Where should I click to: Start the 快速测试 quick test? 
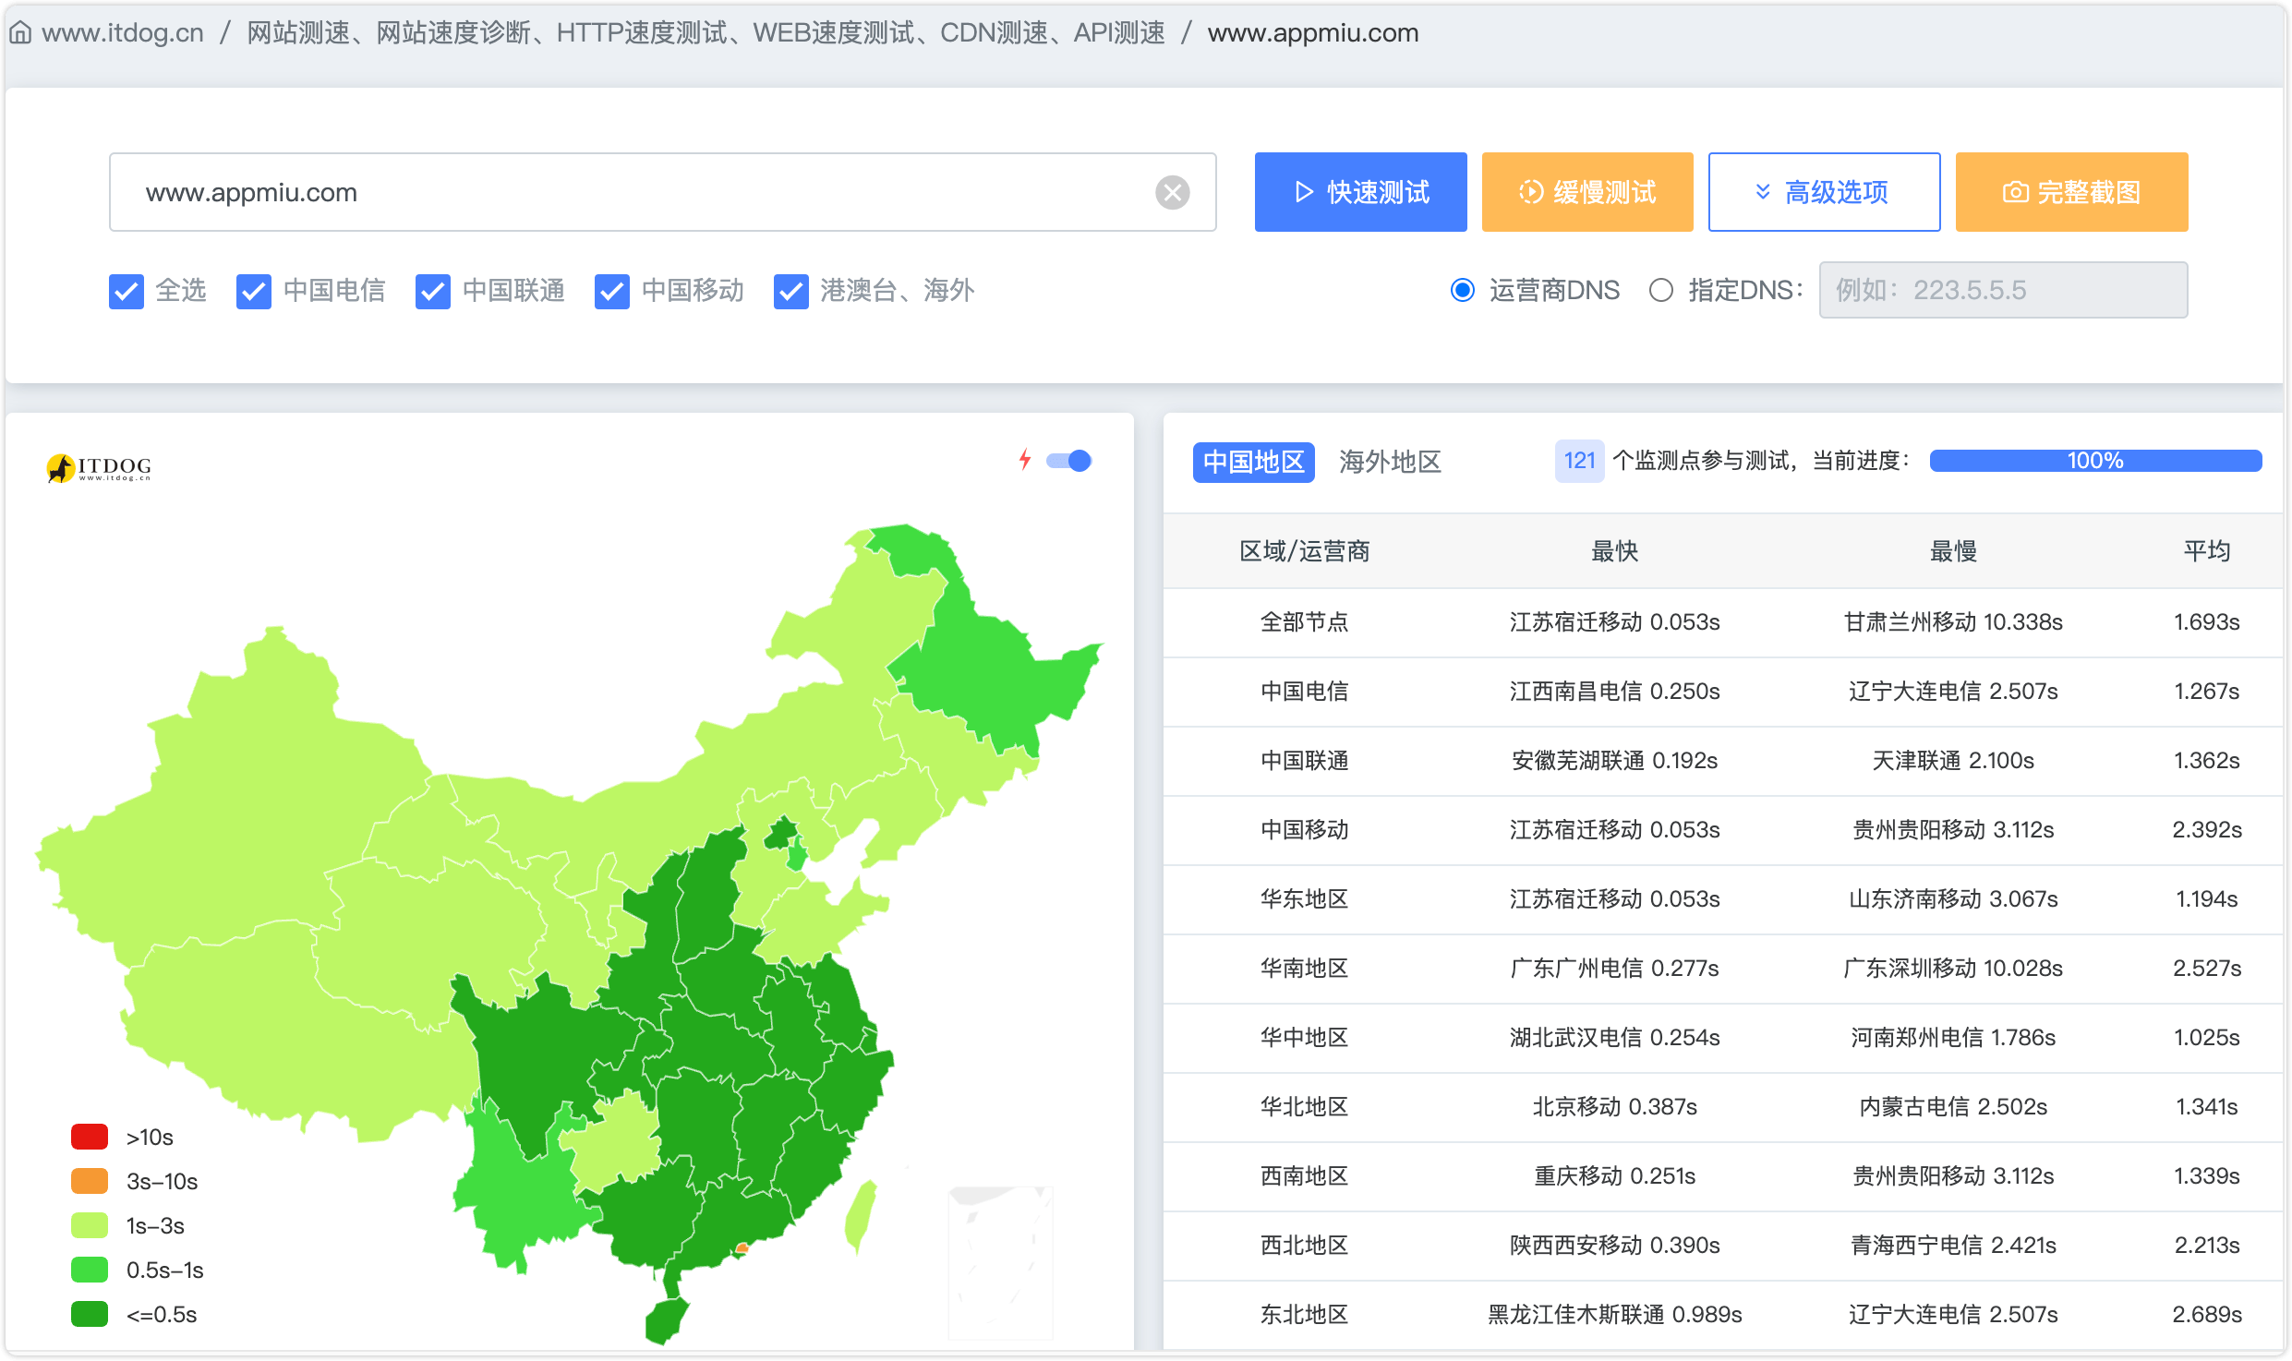pyautogui.click(x=1360, y=192)
